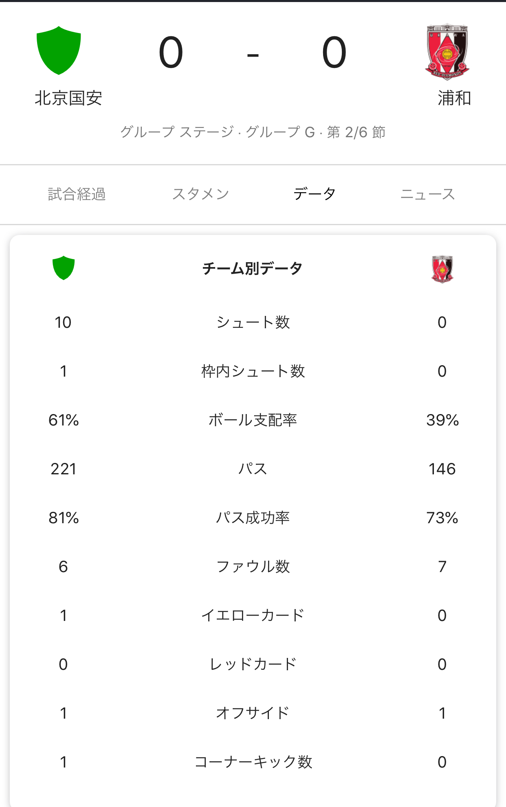Viewport: 506px width, 807px height.
Task: Click the チーム別データ heading
Action: 253,268
